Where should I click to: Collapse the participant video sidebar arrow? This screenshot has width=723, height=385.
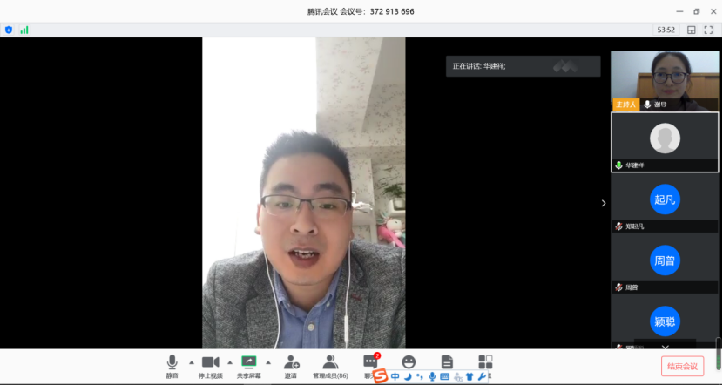click(x=602, y=203)
